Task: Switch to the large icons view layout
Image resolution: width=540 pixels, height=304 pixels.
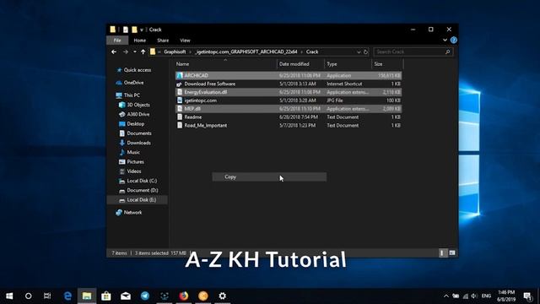Action: [x=452, y=253]
